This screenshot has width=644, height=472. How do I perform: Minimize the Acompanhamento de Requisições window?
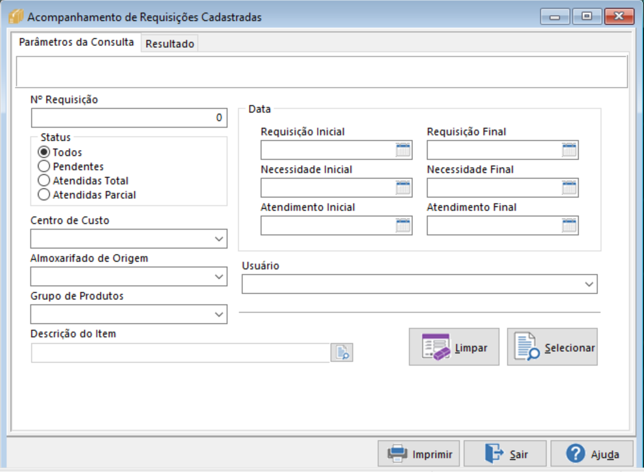(555, 16)
